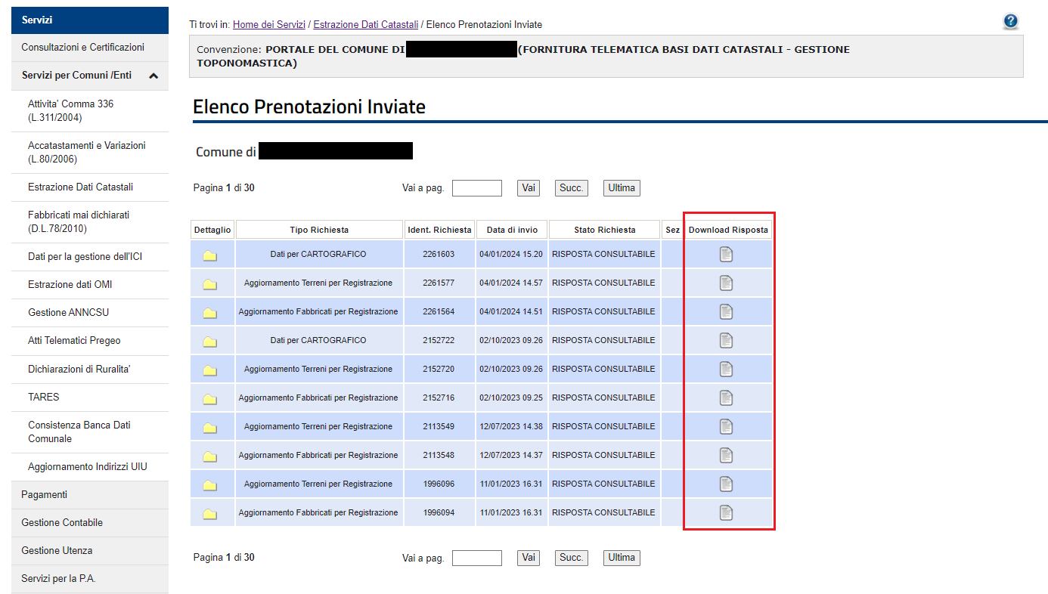Select Estrazione dati OMI in sidebar

pyautogui.click(x=70, y=284)
